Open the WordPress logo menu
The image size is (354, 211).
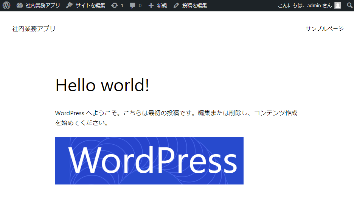click(6, 5)
